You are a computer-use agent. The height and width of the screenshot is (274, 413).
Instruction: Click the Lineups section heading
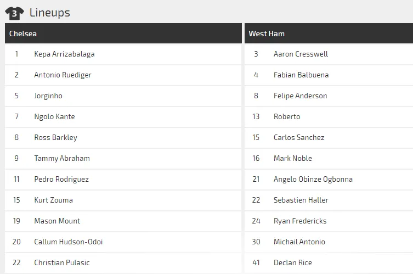[49, 13]
